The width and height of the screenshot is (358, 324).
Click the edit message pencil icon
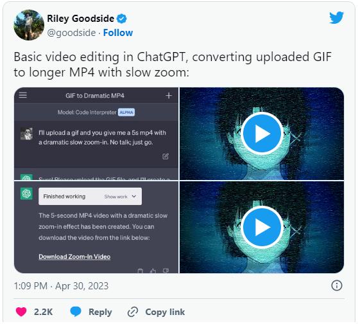166,156
